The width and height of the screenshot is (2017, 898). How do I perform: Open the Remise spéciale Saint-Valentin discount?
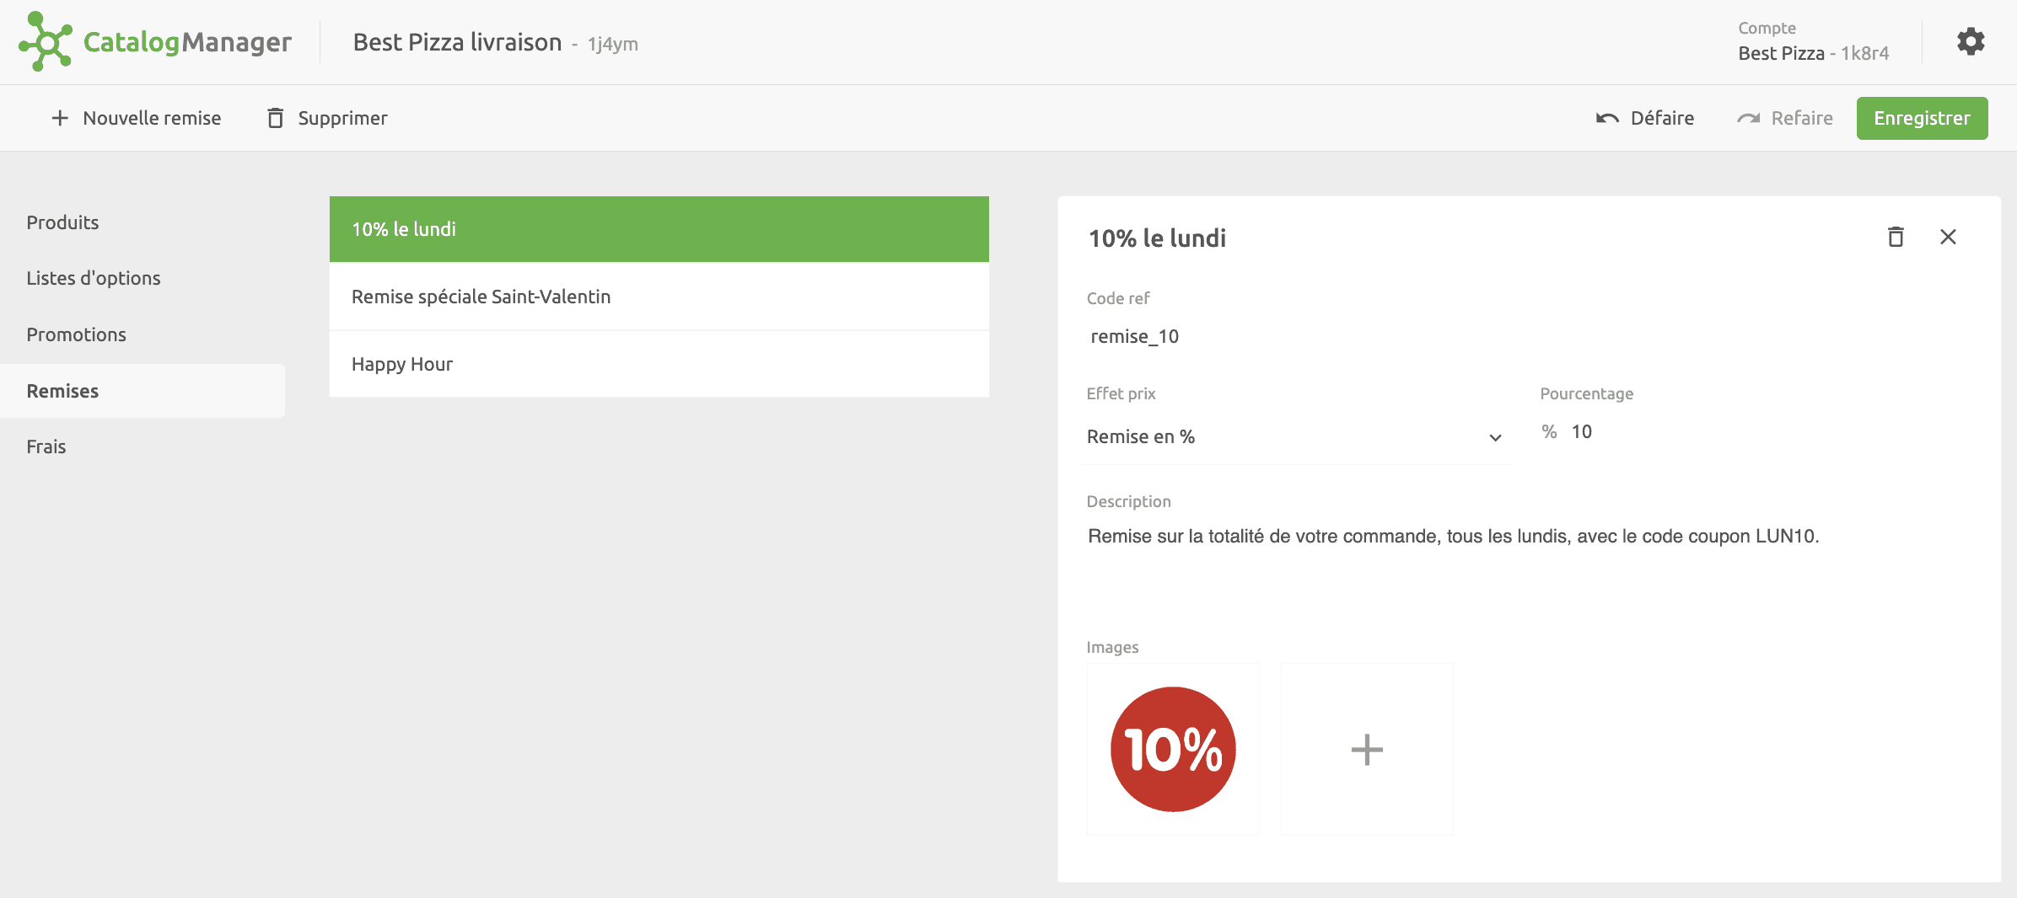pyautogui.click(x=481, y=297)
